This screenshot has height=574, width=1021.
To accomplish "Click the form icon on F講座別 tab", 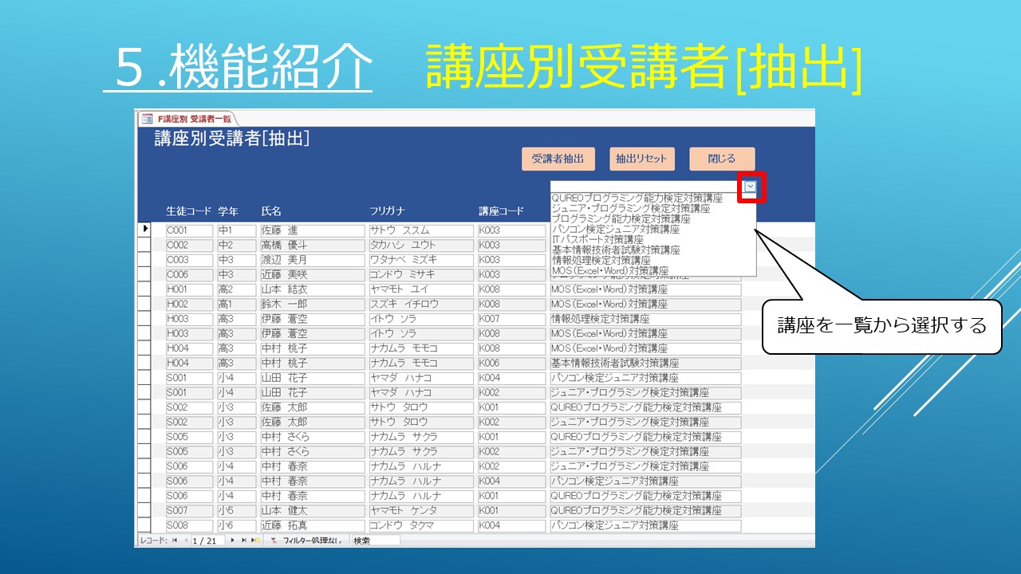I will [x=146, y=119].
